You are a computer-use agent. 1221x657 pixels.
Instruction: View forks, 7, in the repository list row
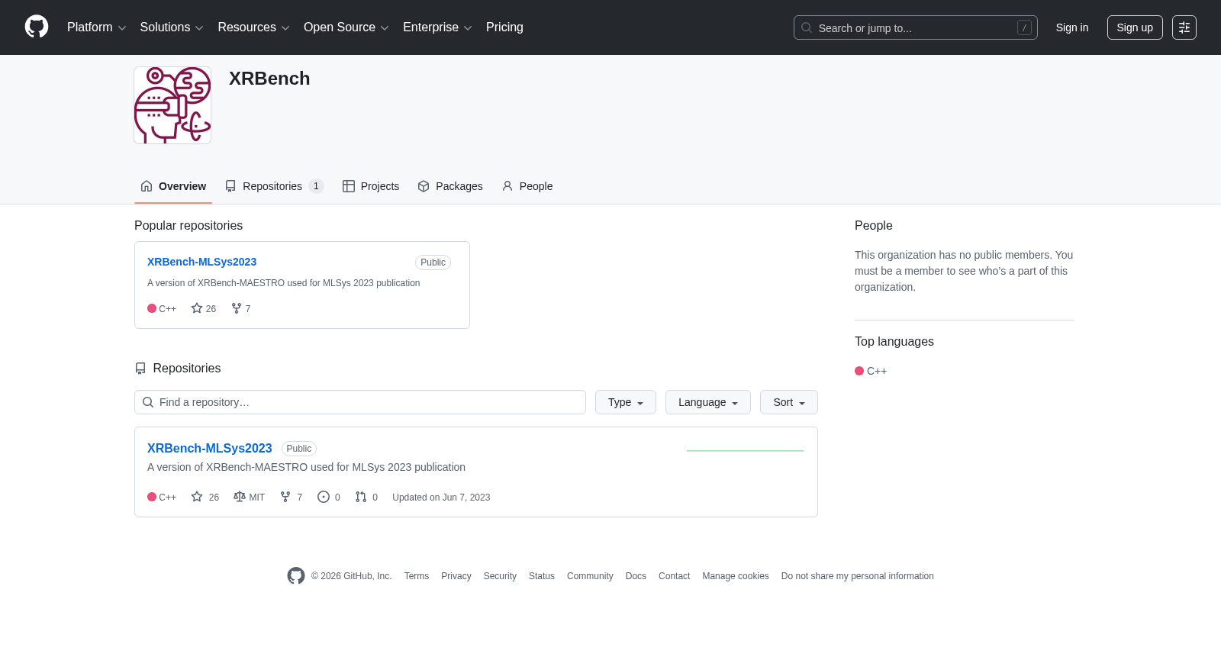pos(292,497)
